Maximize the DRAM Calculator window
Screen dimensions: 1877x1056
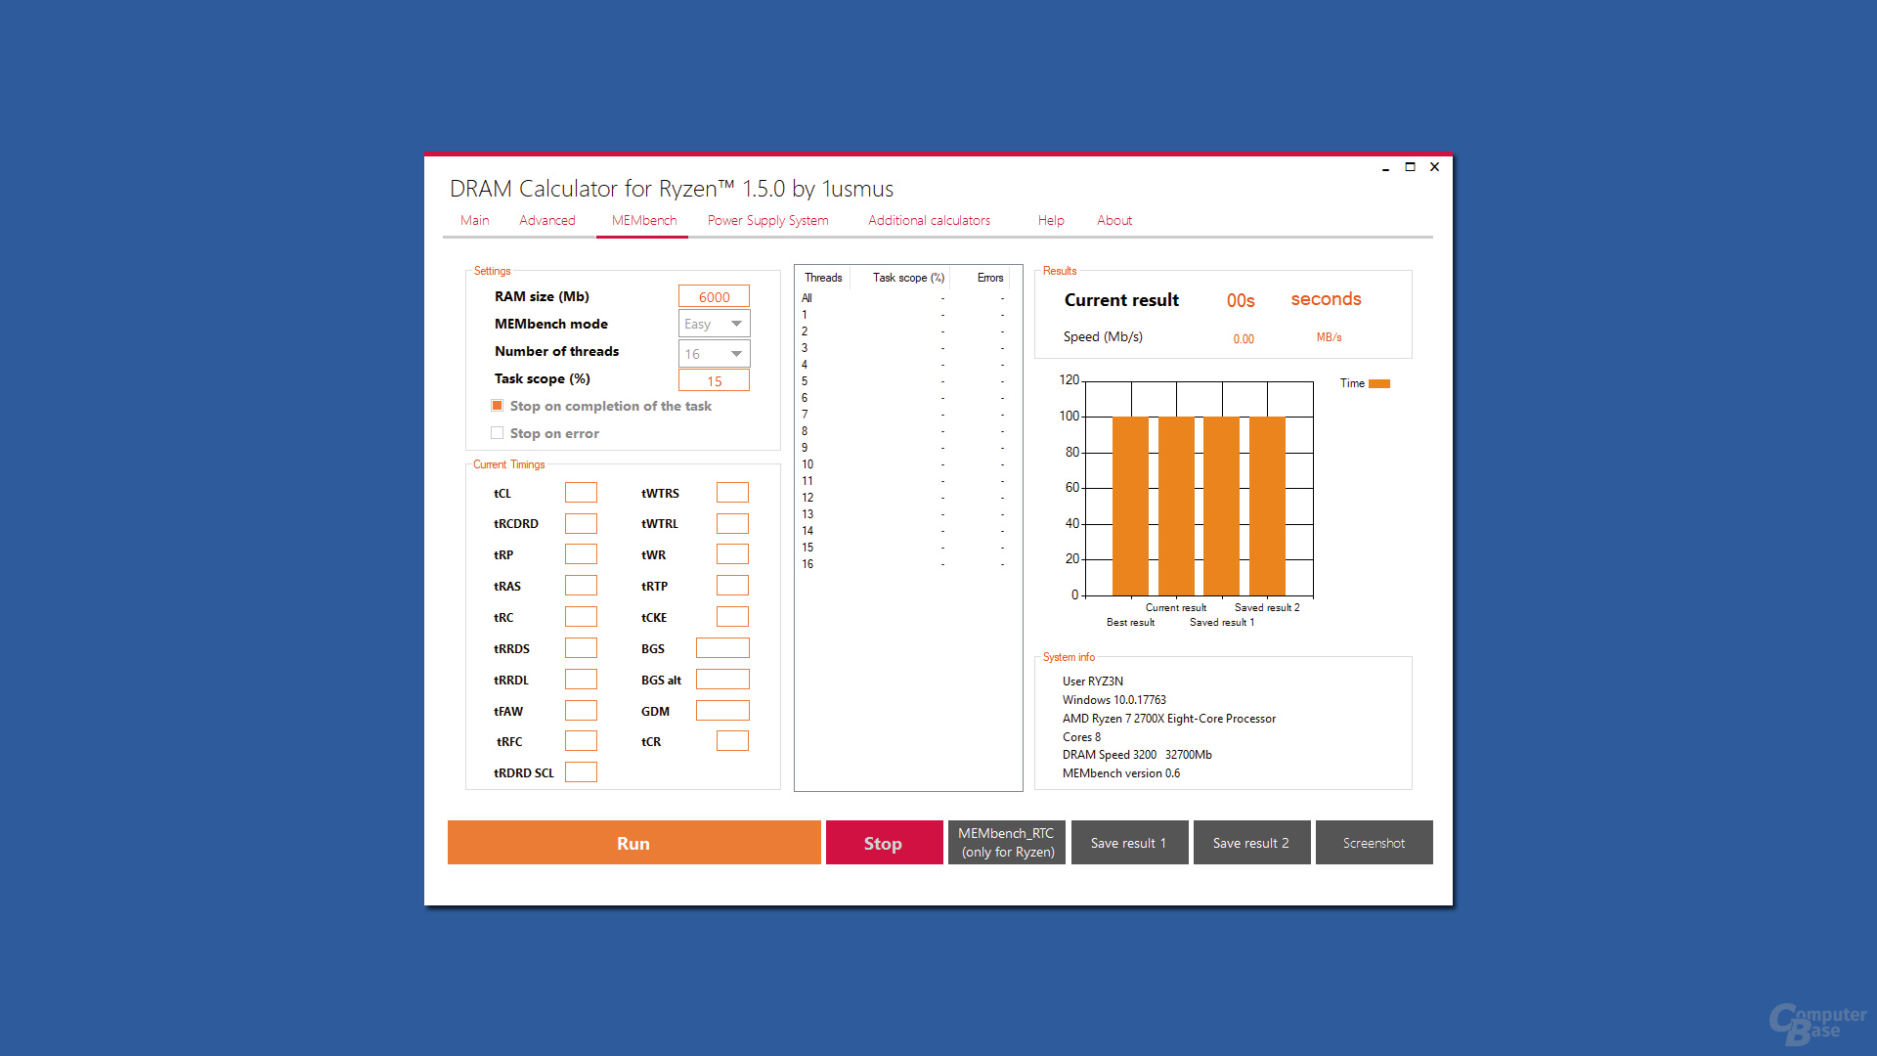pos(1410,167)
